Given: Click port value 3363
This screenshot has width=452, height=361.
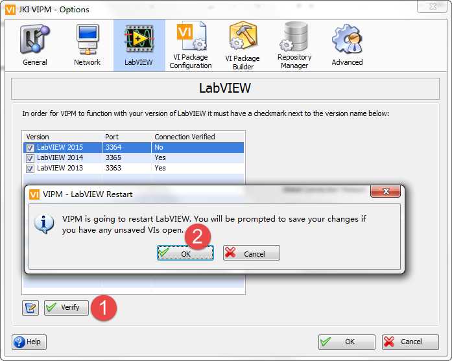Looking at the screenshot, I should coord(113,168).
